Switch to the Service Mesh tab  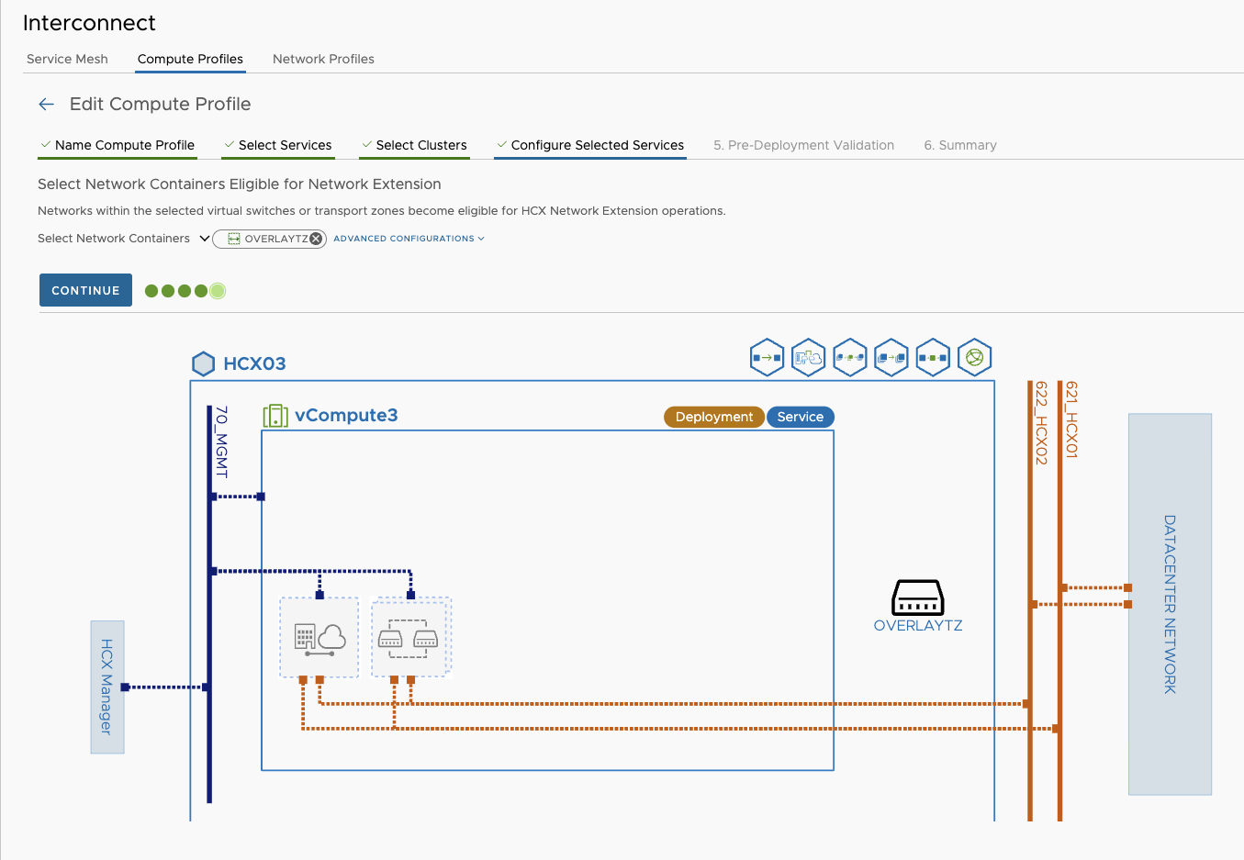(67, 59)
